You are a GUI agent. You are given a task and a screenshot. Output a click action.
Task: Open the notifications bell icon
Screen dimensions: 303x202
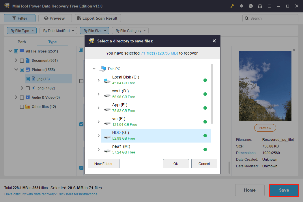point(241,6)
